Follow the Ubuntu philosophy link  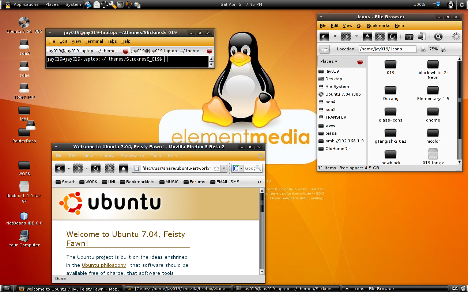click(x=104, y=265)
